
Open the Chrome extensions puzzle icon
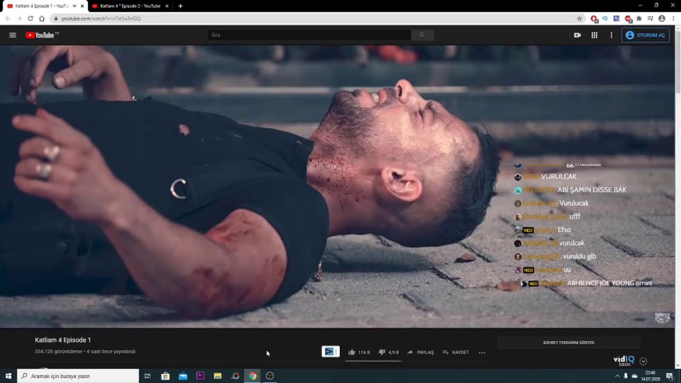[639, 19]
